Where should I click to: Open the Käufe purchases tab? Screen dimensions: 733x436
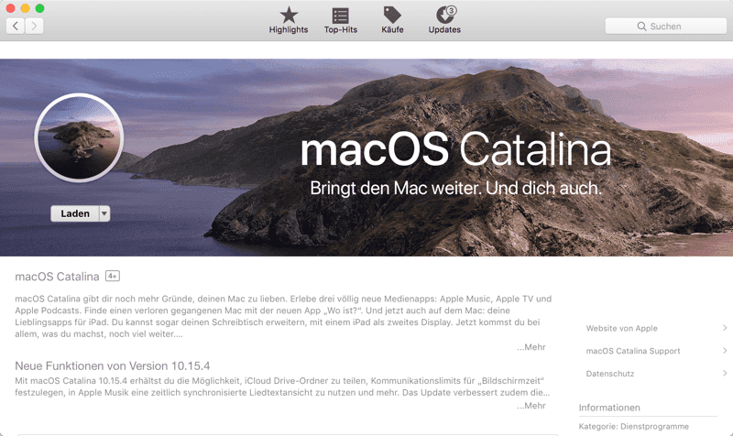[392, 20]
